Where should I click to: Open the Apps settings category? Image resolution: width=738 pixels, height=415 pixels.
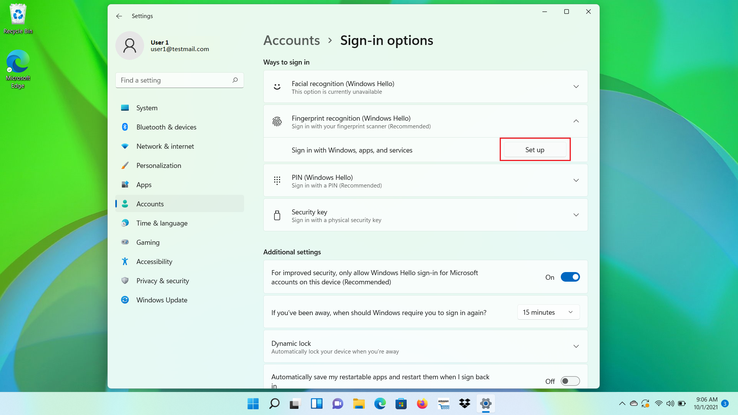click(x=144, y=184)
